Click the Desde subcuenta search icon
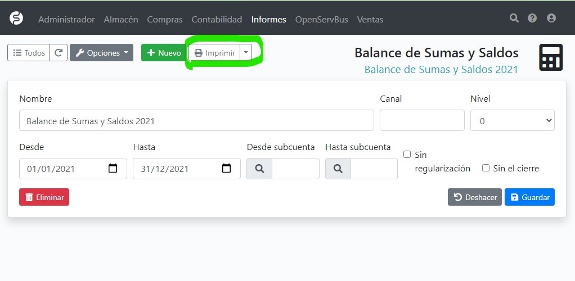 pos(259,169)
